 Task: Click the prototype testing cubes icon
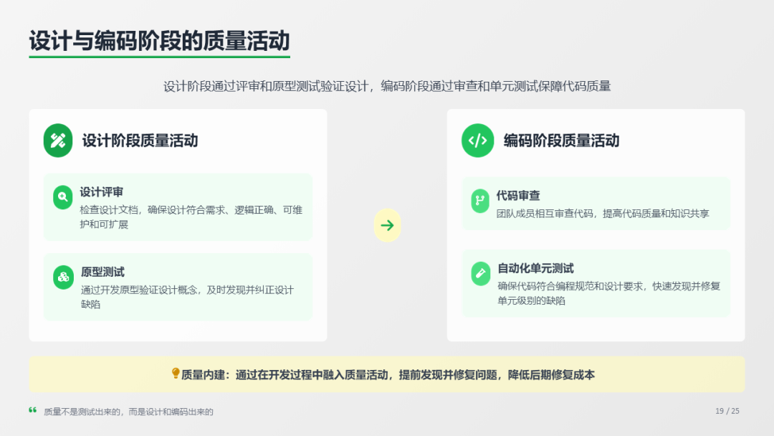pos(63,277)
